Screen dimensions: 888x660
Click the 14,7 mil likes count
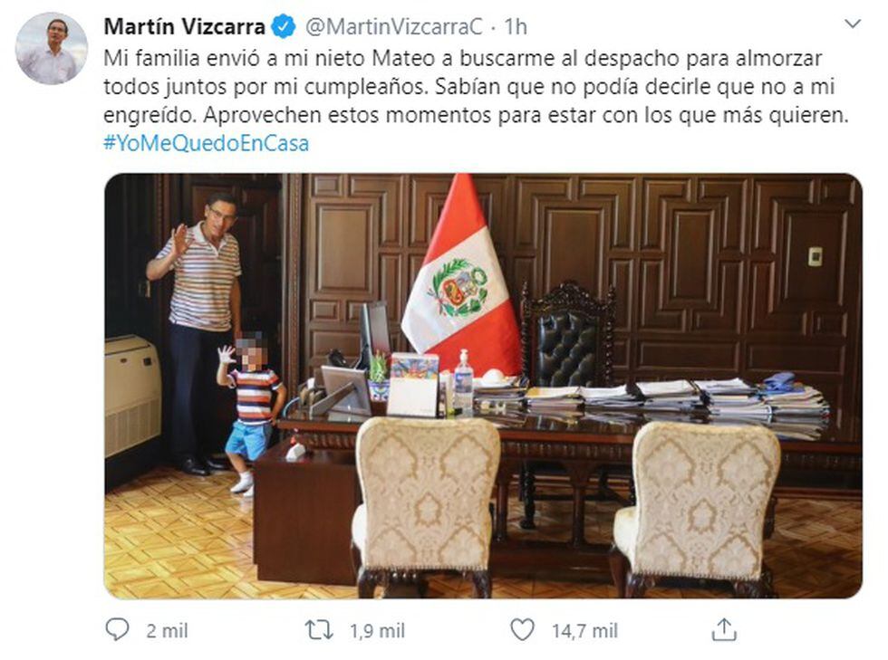coord(584,630)
